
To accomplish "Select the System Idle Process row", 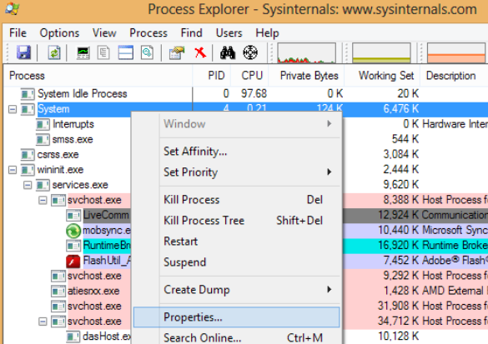I will point(246,93).
